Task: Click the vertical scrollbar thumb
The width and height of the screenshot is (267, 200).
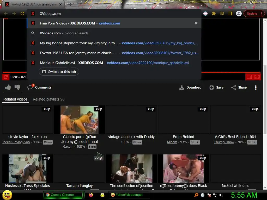Action: tap(265, 99)
